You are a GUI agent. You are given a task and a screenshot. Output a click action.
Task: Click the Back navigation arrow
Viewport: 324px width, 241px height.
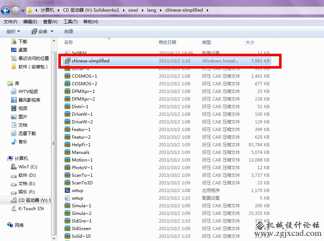click(x=5, y=10)
